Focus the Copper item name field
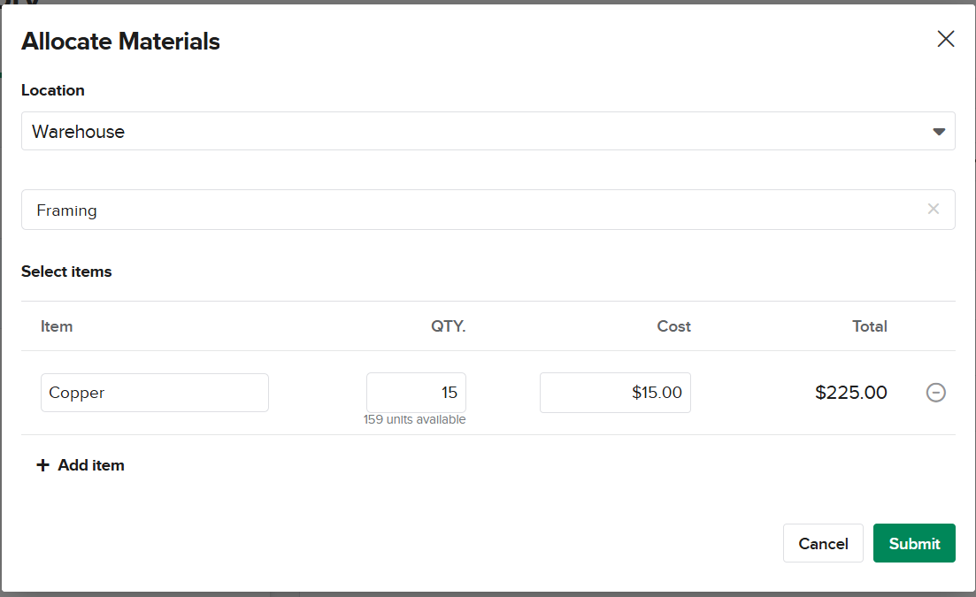The width and height of the screenshot is (976, 597). [x=155, y=393]
